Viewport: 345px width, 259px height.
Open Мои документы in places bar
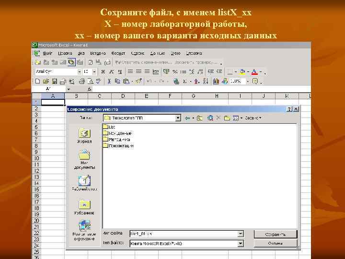pyautogui.click(x=84, y=159)
